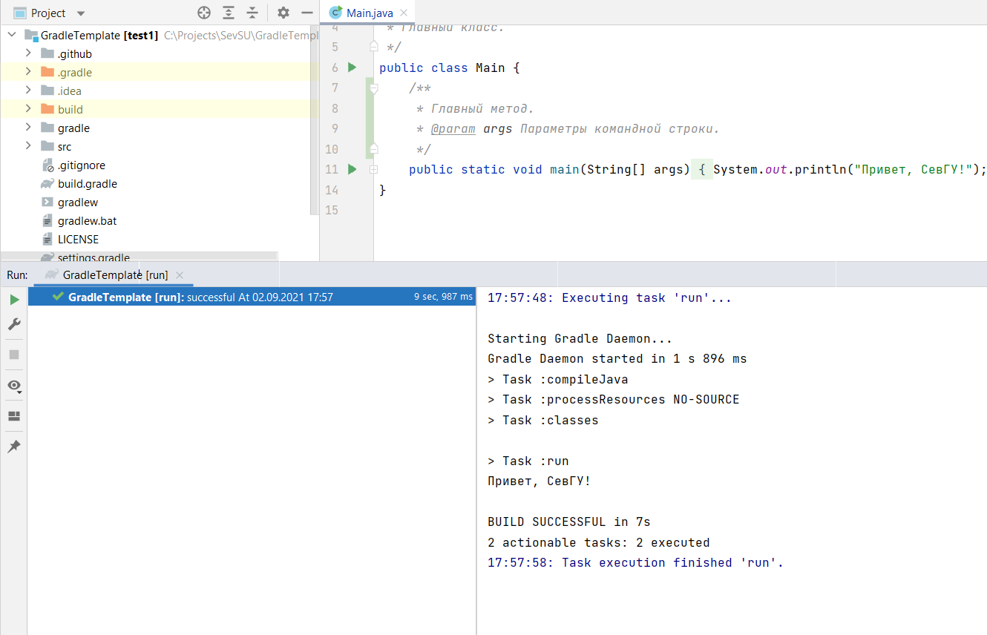Viewport: 987px width, 635px height.
Task: Click the Expand All icon in Project panel
Action: click(x=229, y=13)
